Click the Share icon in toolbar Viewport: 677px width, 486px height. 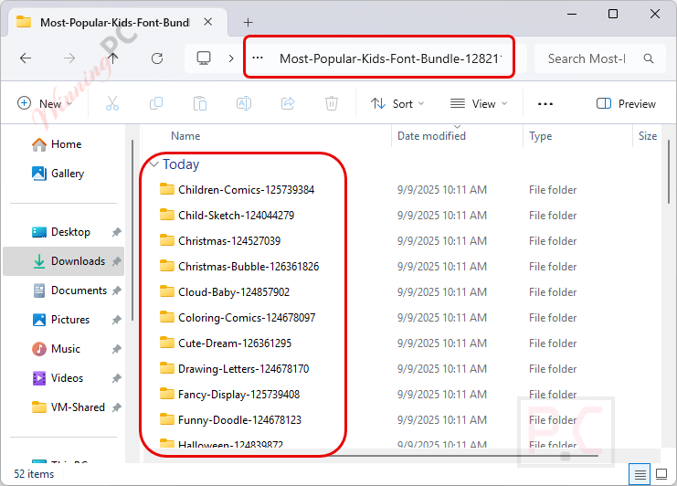(x=288, y=103)
